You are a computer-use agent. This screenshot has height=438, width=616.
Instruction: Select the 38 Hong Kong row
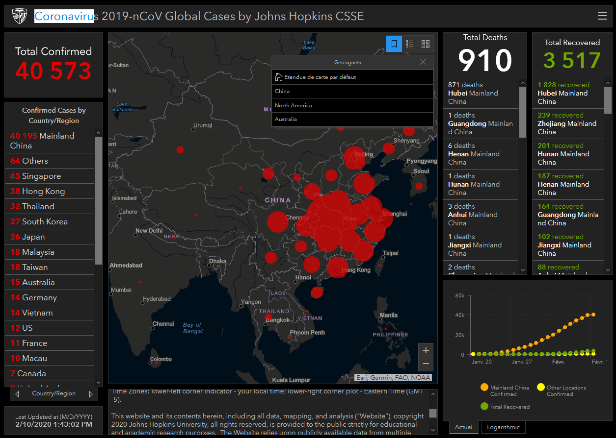(50, 191)
